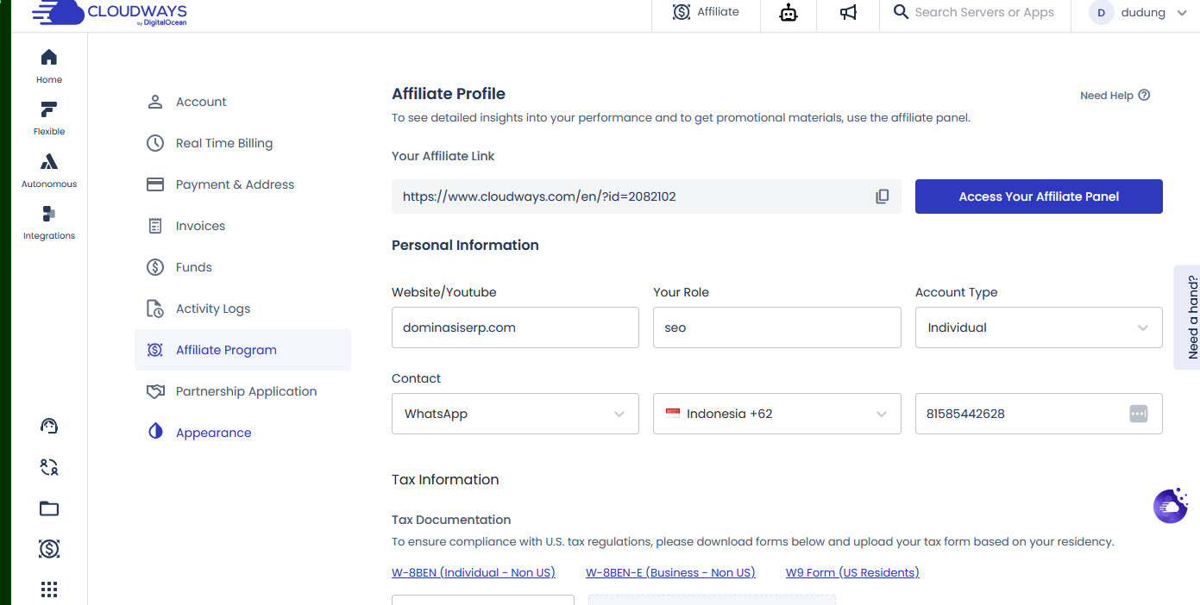Click the bot assistant icon in header
The image size is (1200, 605).
pos(788,13)
